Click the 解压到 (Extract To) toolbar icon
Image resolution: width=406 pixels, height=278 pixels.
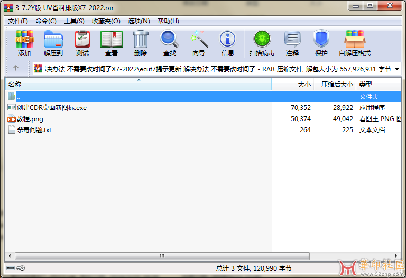[53, 43]
